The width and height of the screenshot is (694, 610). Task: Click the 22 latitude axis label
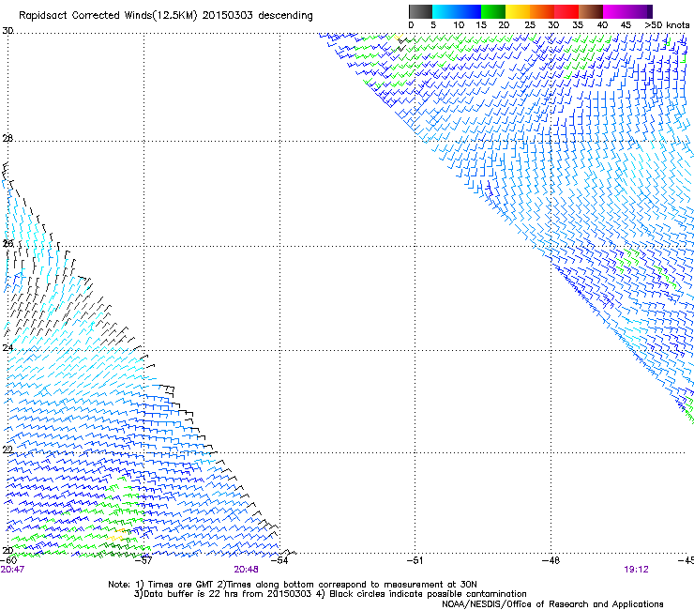pyautogui.click(x=8, y=450)
